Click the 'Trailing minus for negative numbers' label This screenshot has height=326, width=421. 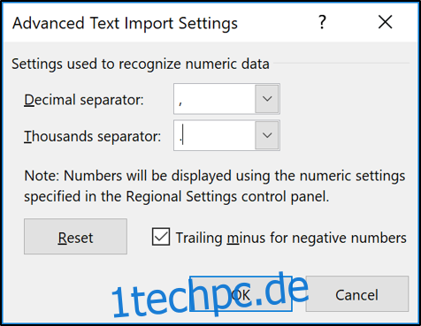tap(291, 238)
